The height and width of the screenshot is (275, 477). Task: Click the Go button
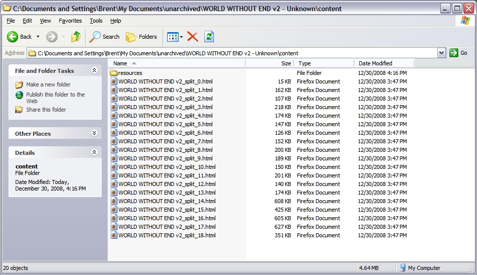tap(459, 53)
